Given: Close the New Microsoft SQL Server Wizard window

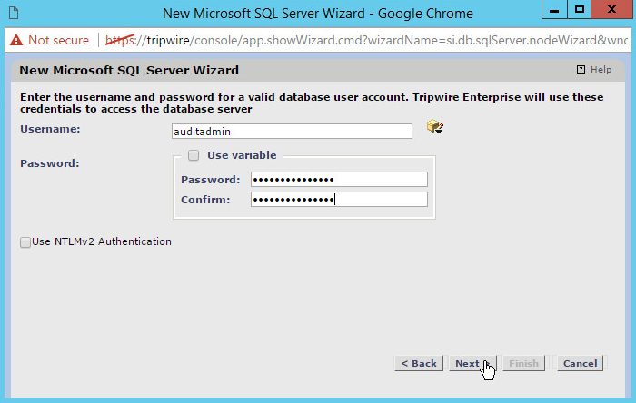Looking at the screenshot, I should [x=612, y=12].
